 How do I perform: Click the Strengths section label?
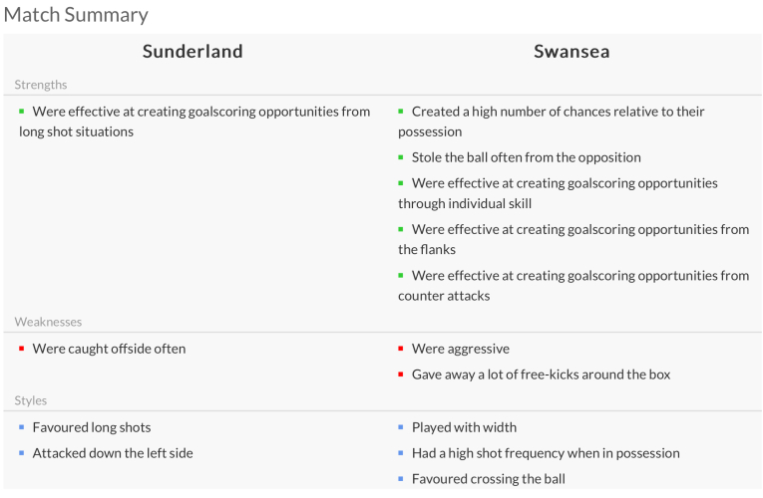pyautogui.click(x=41, y=85)
